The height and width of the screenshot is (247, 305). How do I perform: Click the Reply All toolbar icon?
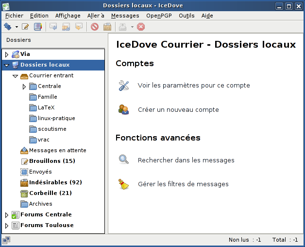[x=66, y=27]
